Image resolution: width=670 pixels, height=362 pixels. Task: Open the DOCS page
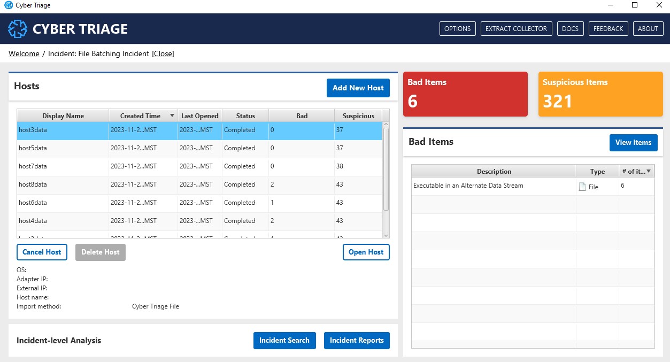[570, 29]
